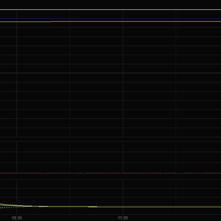221x221 pixels.
Task: Click where the top white line crosses the 10:30 gridline
Action: (17, 10)
